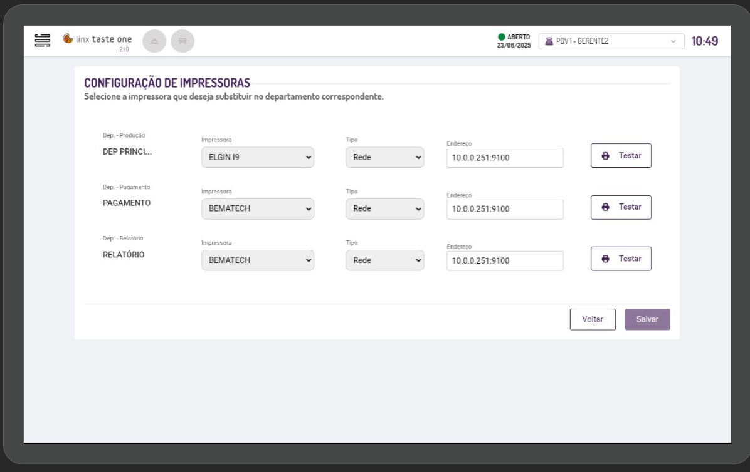Open Pagamento's BEMATECH printer dropdown
The image size is (750, 472).
[258, 209]
